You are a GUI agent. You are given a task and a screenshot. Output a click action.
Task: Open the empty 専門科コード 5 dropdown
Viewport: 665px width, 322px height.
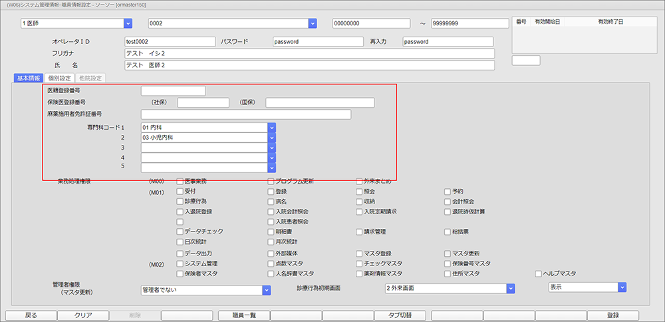(272, 168)
